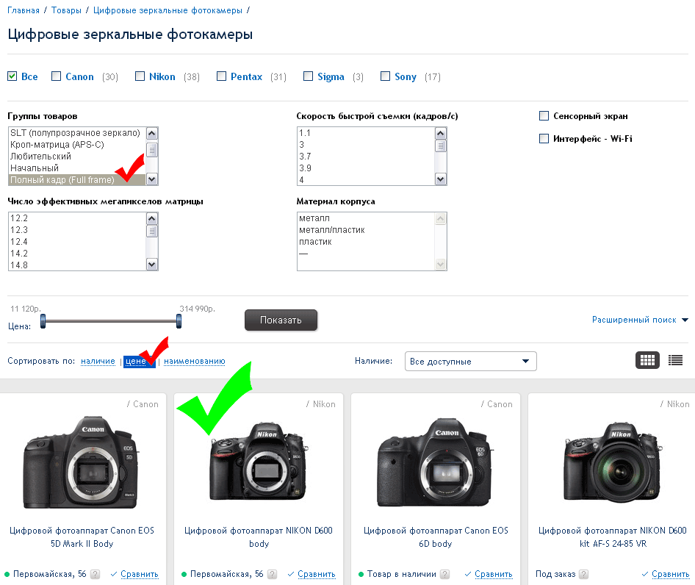The height and width of the screenshot is (585, 695).
Task: Open help icon next to Под заказ
Action: click(584, 574)
